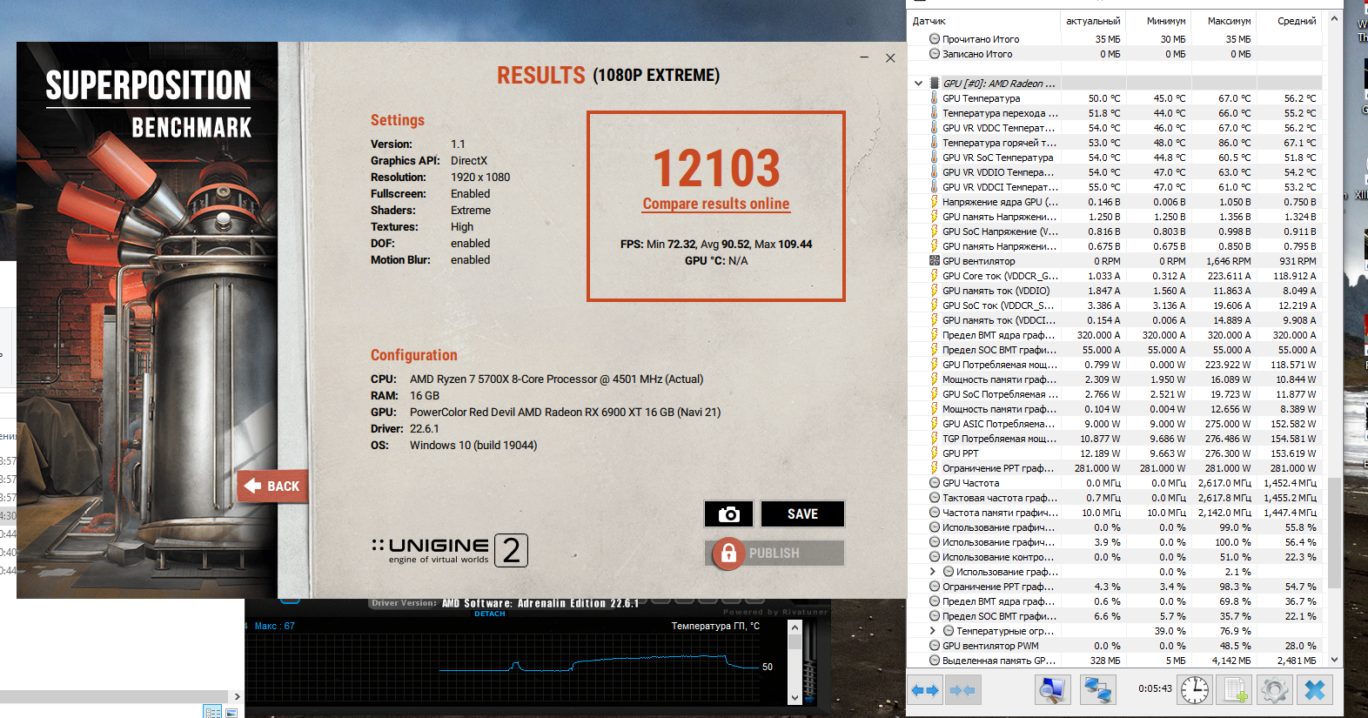
Task: Click the Максимум column header
Action: (x=1224, y=21)
